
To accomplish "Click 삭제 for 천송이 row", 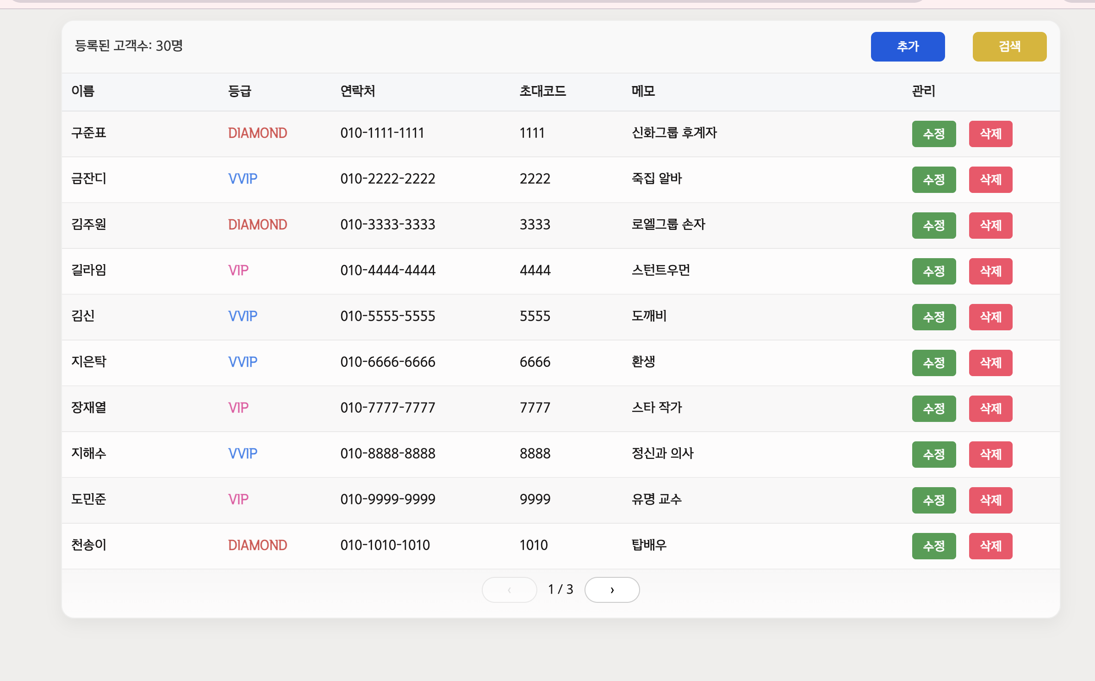I will click(990, 546).
